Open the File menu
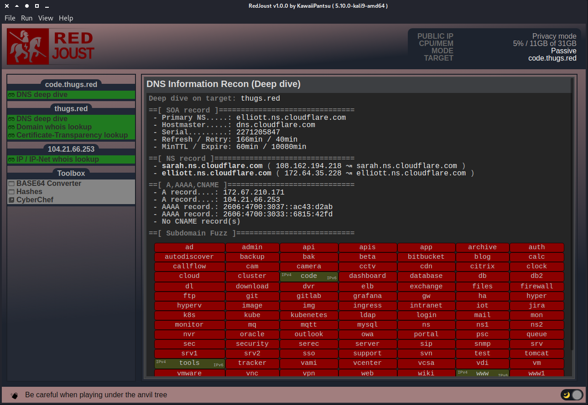588x405 pixels. 10,18
